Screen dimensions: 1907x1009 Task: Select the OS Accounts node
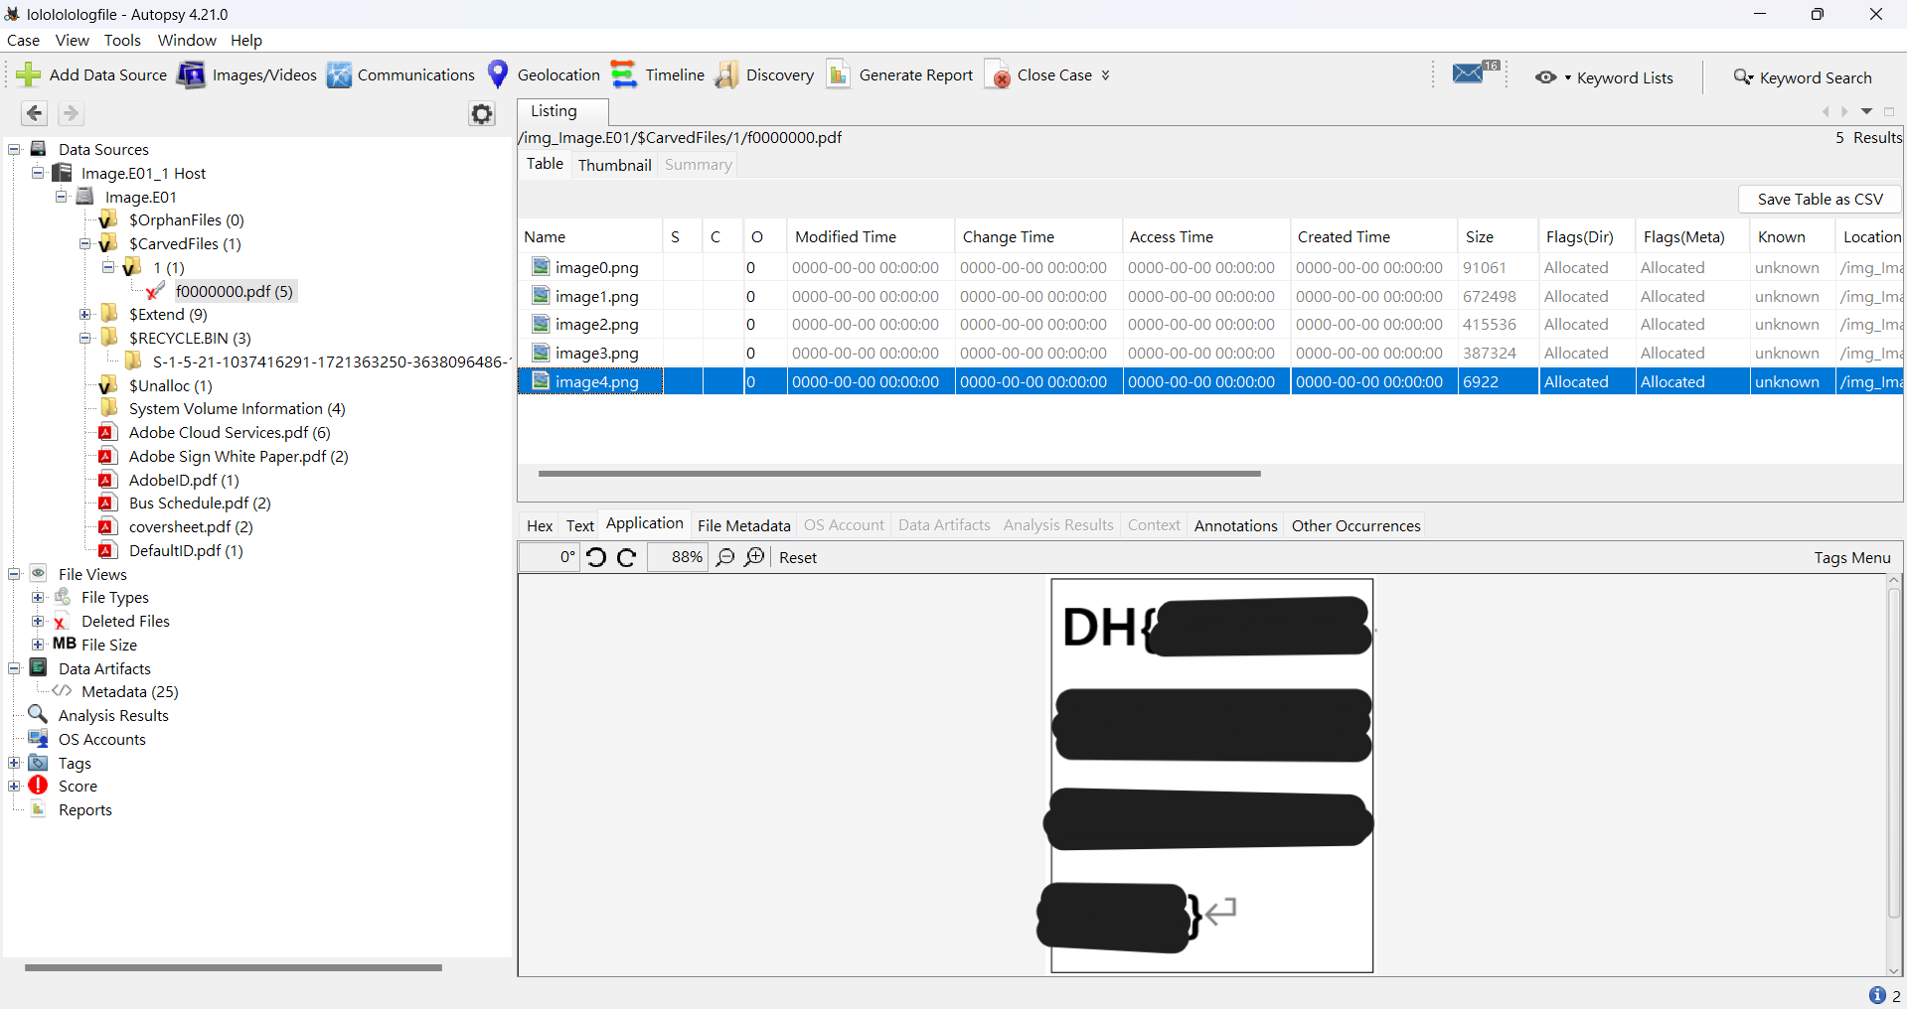[x=101, y=740]
